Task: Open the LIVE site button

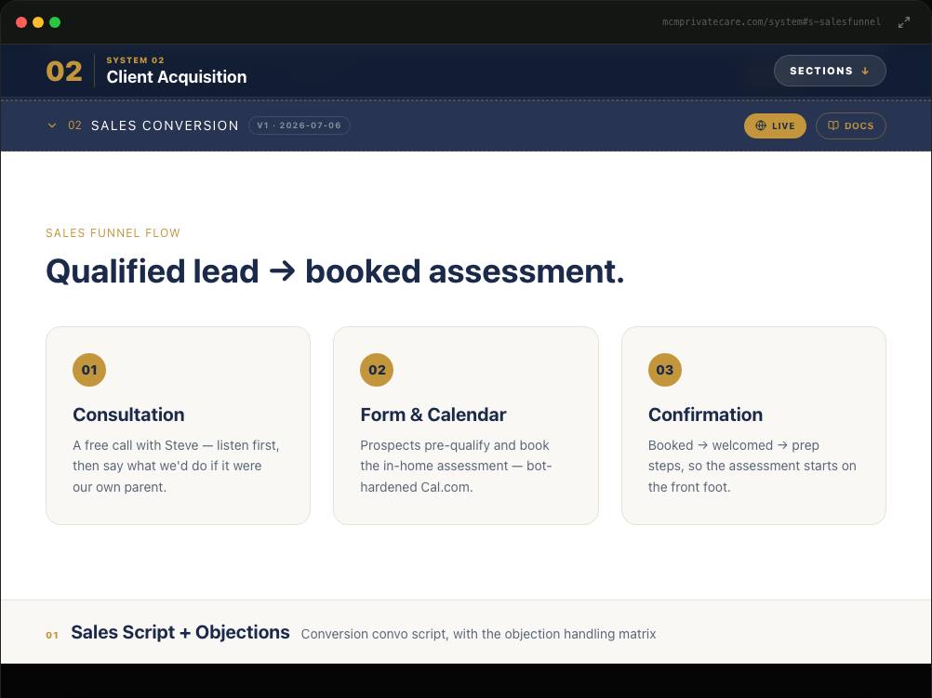Action: click(775, 125)
